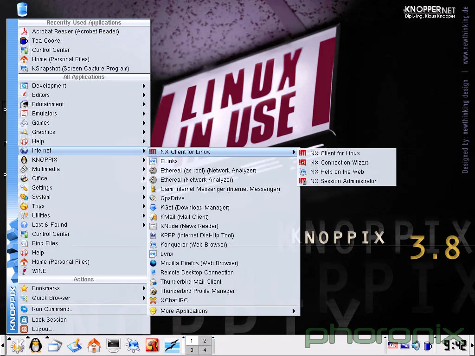Open KPPP (Internet Dial-Up Tool)
This screenshot has height=356, width=475.
click(x=224, y=235)
